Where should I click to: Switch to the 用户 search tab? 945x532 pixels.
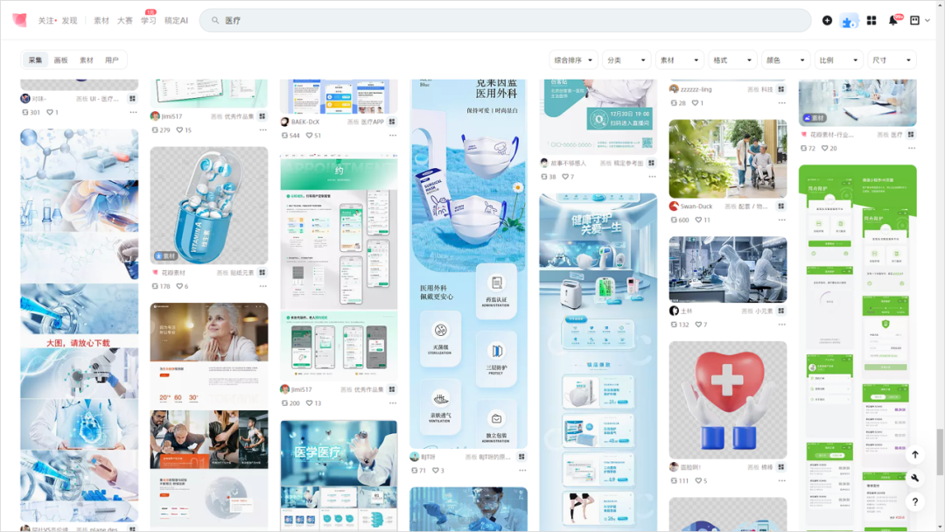point(112,60)
